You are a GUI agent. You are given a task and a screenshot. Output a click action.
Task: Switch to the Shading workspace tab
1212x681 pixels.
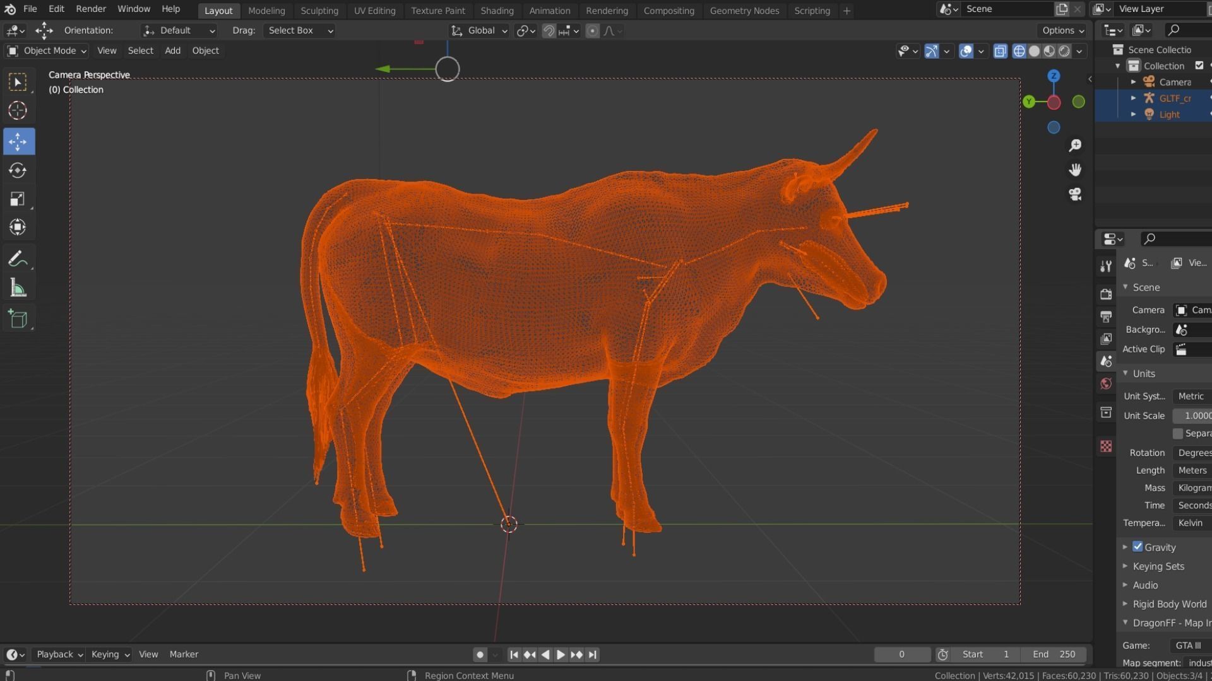[x=497, y=11]
